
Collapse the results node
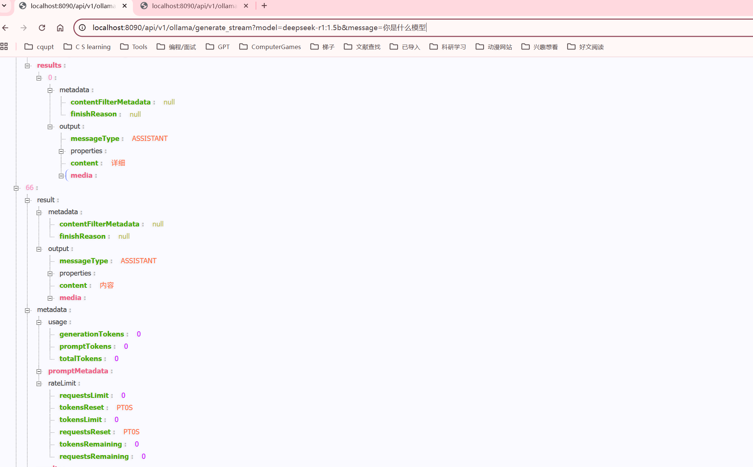27,66
